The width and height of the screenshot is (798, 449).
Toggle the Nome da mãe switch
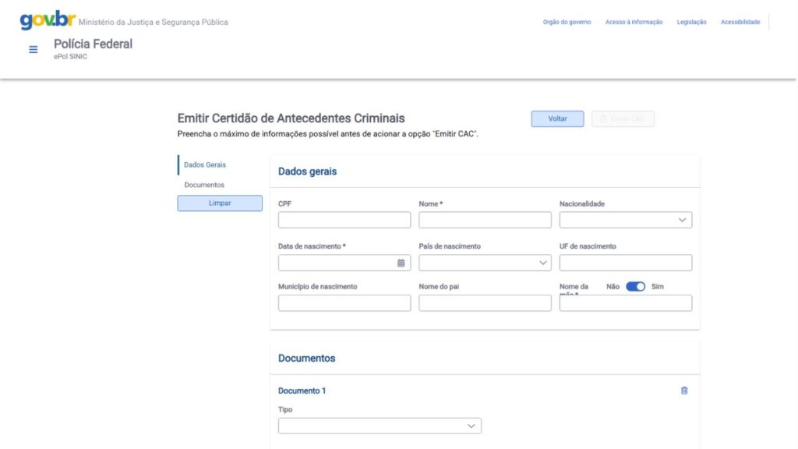tap(636, 286)
